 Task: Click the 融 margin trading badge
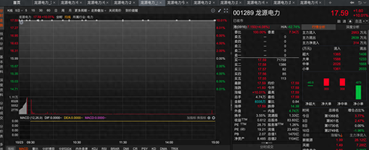pos(339,21)
